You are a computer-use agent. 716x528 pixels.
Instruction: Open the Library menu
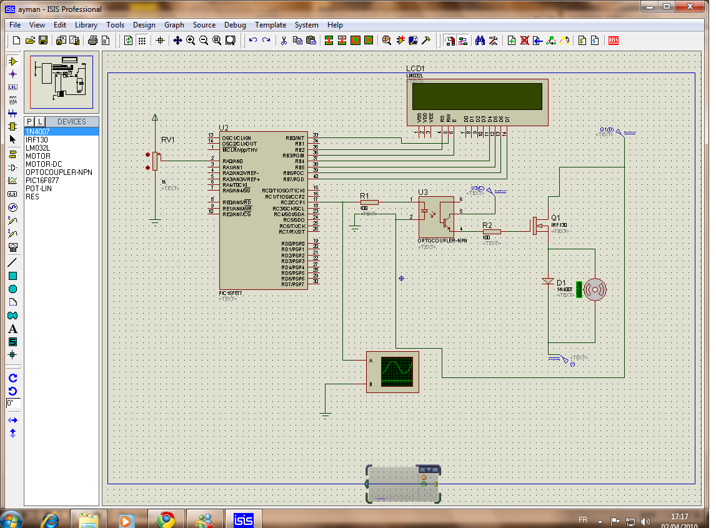coord(86,25)
